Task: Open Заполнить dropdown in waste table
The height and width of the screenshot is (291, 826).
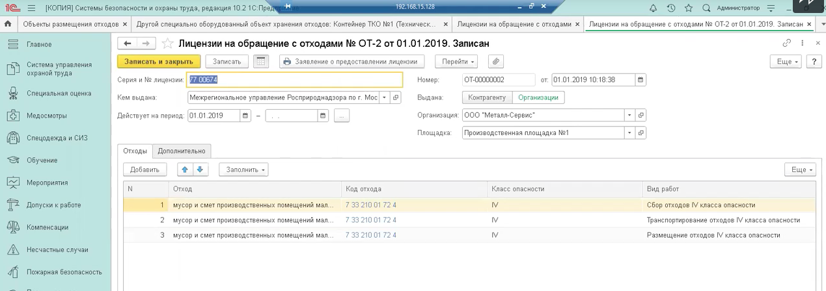Action: pos(243,170)
